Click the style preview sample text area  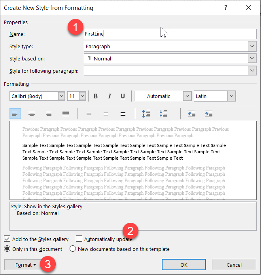click(133, 160)
